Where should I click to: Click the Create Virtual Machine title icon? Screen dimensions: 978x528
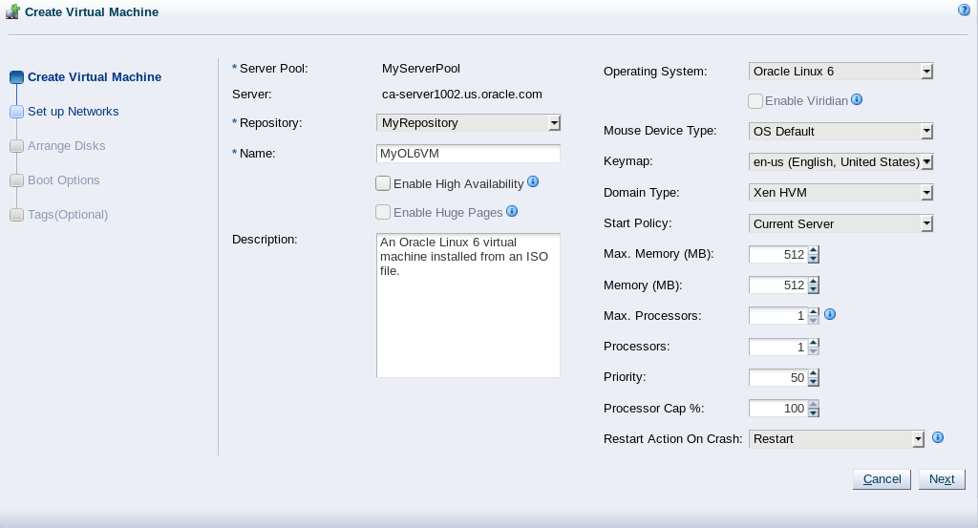[x=12, y=11]
